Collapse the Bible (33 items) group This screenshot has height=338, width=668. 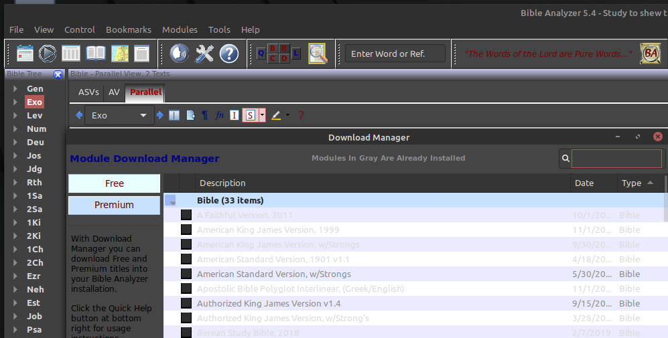tap(170, 201)
